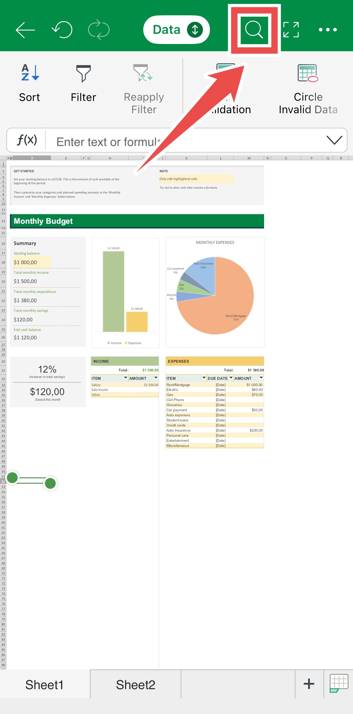Image resolution: width=353 pixels, height=714 pixels.
Task: Tap the Groceries expense row
Action: [215, 405]
